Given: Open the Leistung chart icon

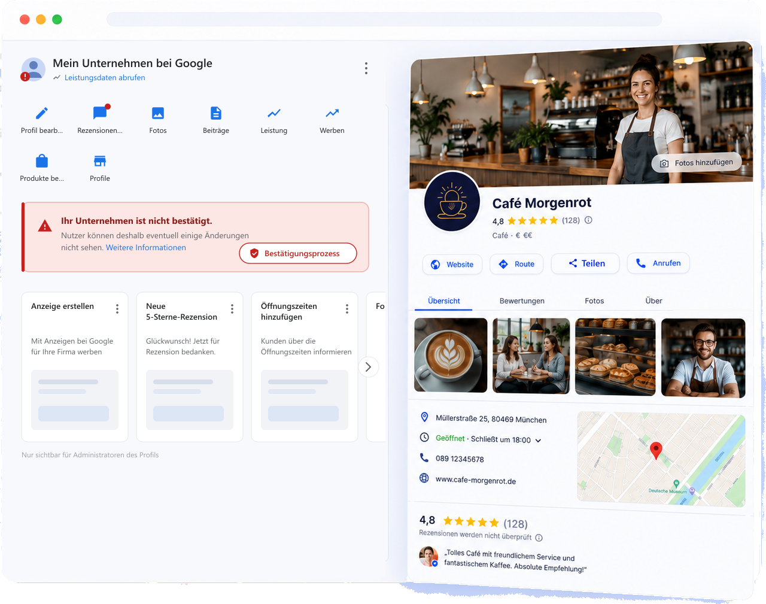Looking at the screenshot, I should 274,113.
